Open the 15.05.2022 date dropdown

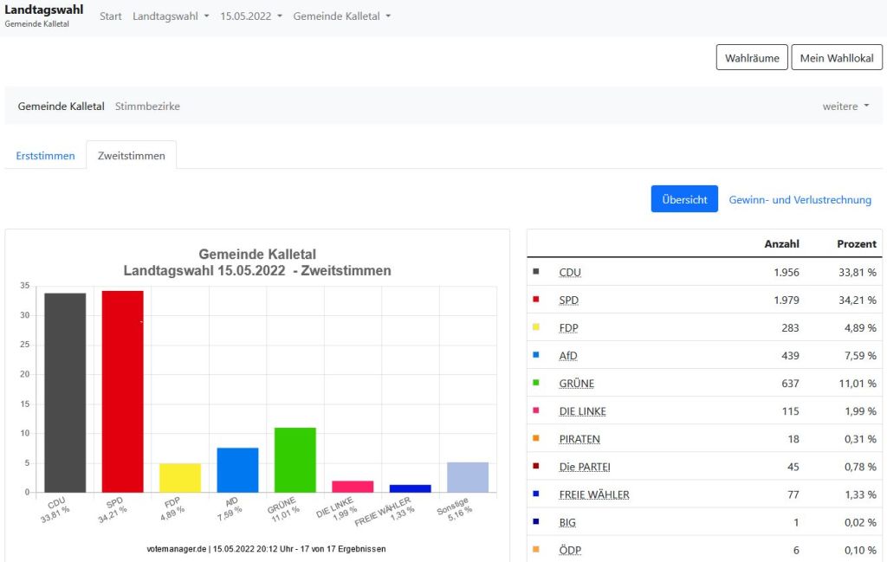click(251, 16)
